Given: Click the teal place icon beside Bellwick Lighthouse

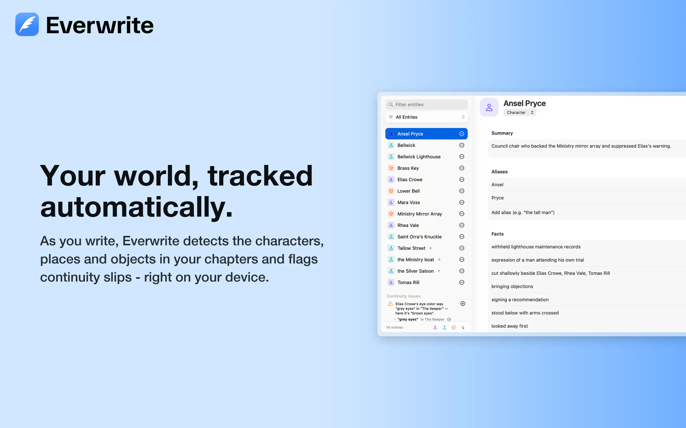Looking at the screenshot, I should (x=391, y=156).
